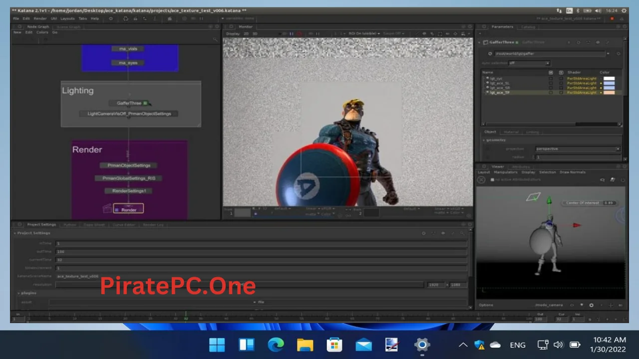The width and height of the screenshot is (639, 359).
Task: Click the search magnifier in Node Graph
Action: point(216,39)
